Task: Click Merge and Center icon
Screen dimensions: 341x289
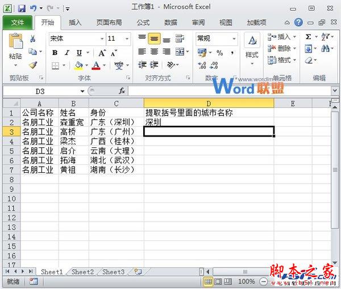Action: 180,52
